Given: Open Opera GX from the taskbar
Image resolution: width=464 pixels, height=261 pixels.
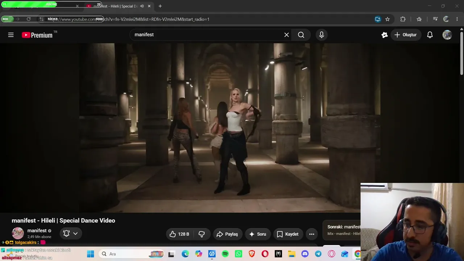Looking at the screenshot, I should (x=332, y=254).
